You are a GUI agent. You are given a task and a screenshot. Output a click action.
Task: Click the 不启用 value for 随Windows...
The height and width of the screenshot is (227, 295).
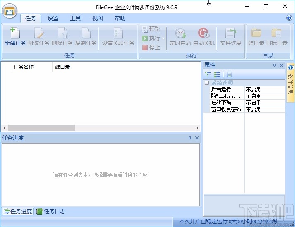click(x=253, y=96)
